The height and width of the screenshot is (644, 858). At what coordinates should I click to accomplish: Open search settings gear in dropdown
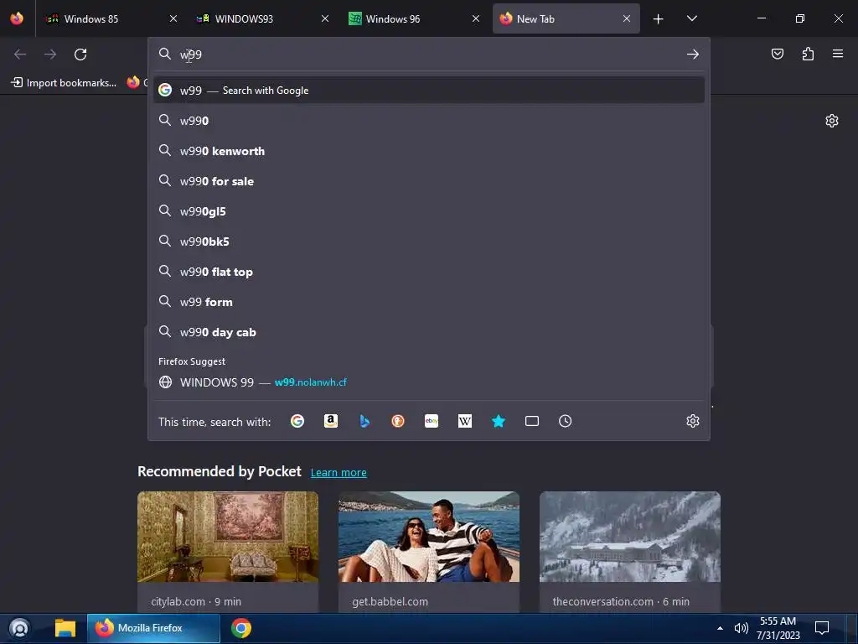point(693,421)
